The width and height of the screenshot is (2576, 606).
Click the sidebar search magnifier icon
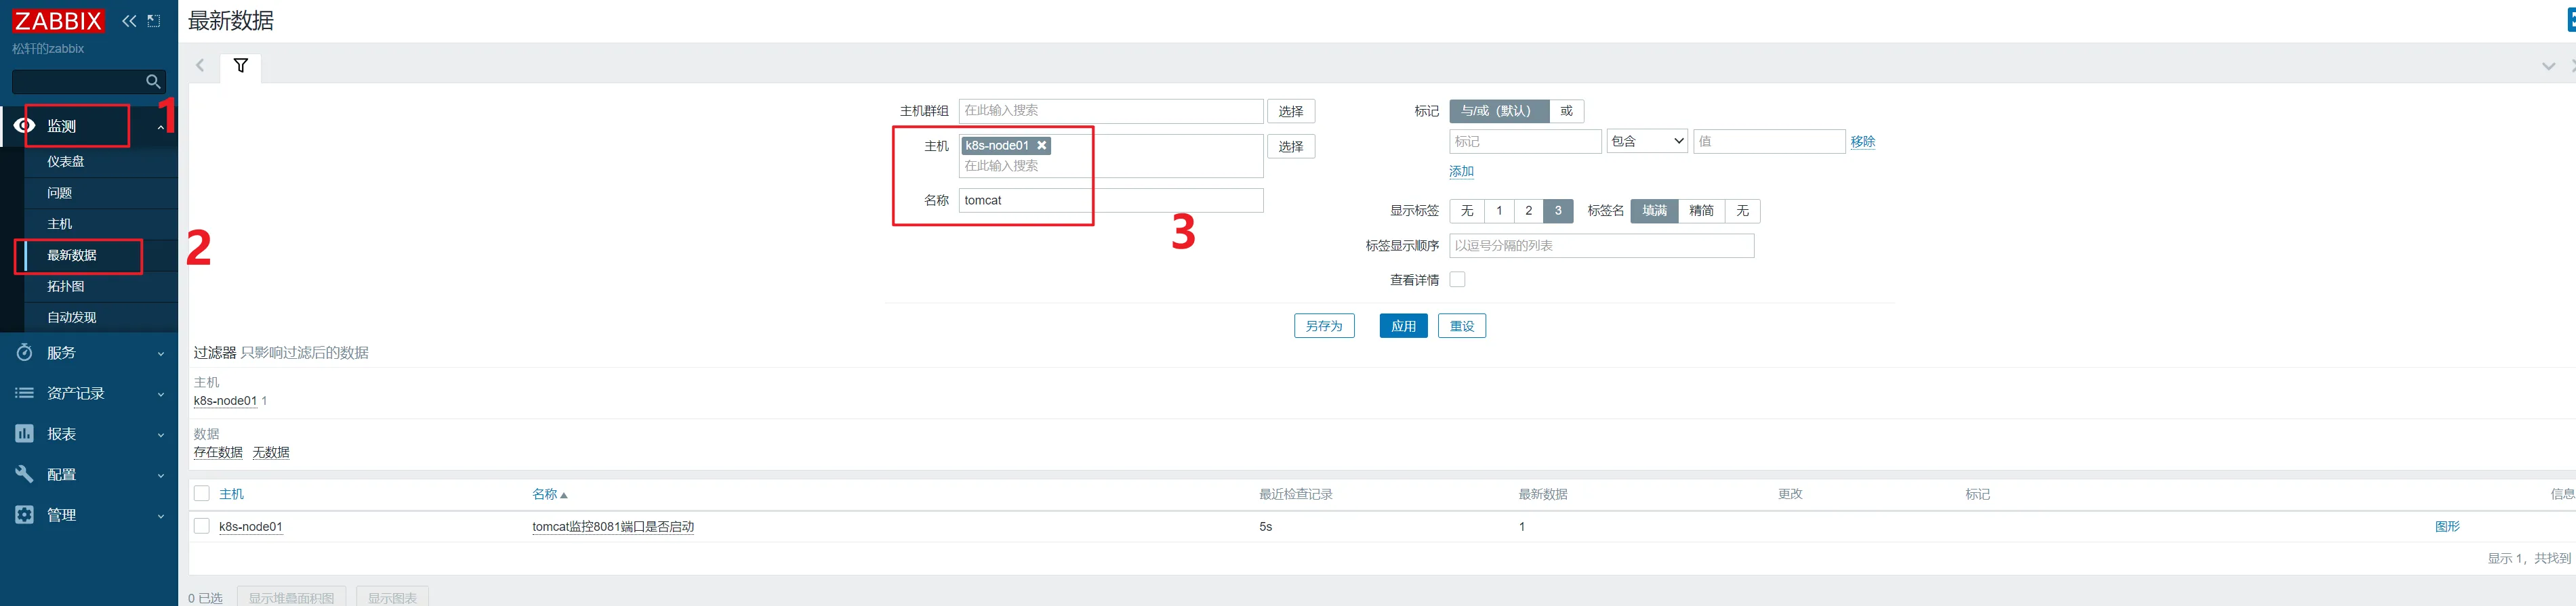pyautogui.click(x=153, y=82)
